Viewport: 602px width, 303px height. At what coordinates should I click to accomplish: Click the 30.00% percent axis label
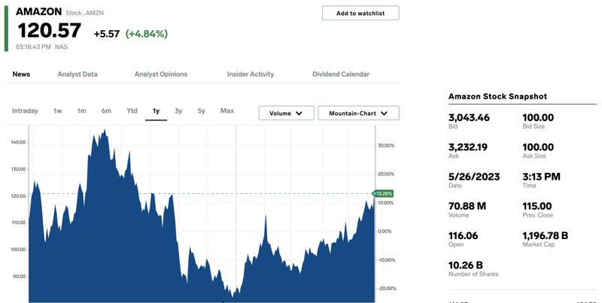pos(386,146)
